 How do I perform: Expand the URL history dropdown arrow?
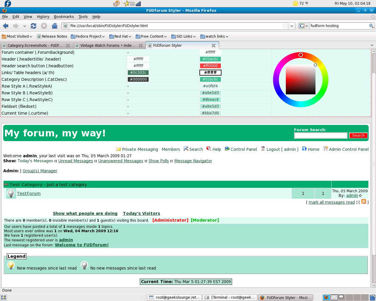pos(292,26)
